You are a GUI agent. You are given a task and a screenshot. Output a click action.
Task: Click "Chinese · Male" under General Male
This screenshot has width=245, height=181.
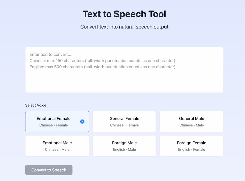pos(192,125)
